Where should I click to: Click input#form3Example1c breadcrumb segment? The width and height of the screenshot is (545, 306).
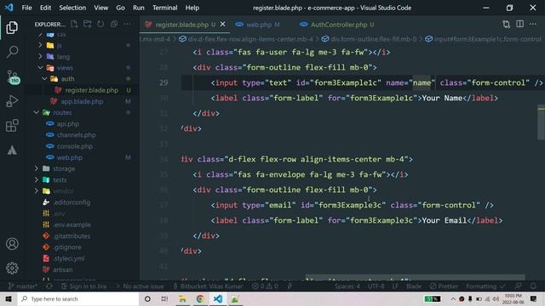483,39
